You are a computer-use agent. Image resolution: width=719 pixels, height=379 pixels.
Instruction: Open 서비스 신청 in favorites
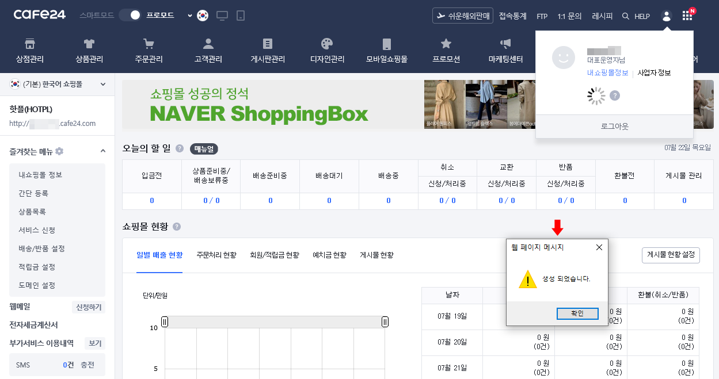(x=37, y=230)
